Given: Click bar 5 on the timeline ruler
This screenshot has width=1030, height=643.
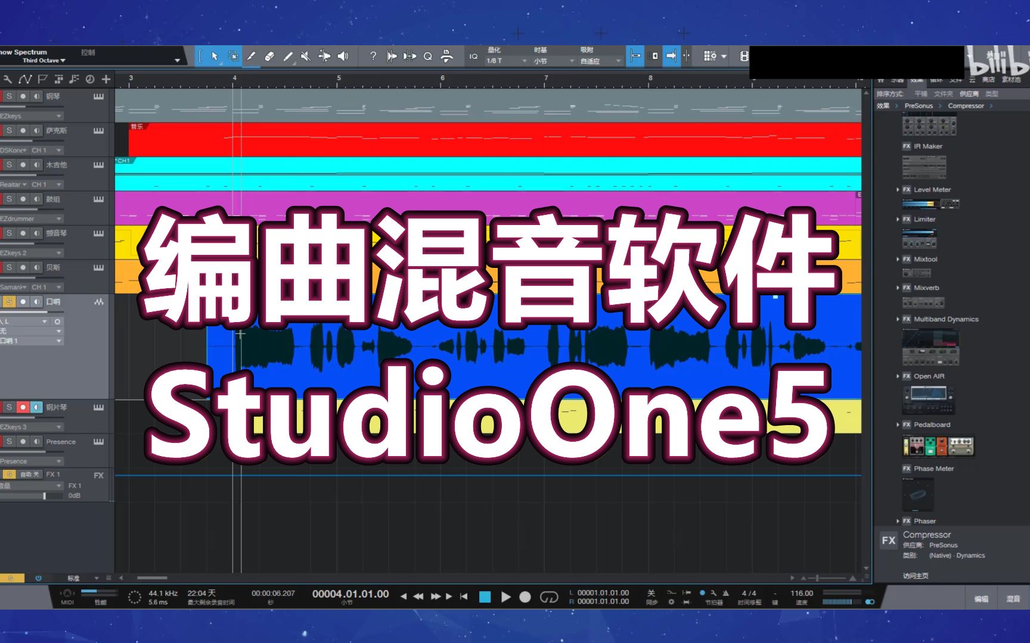Looking at the screenshot, I should [339, 78].
